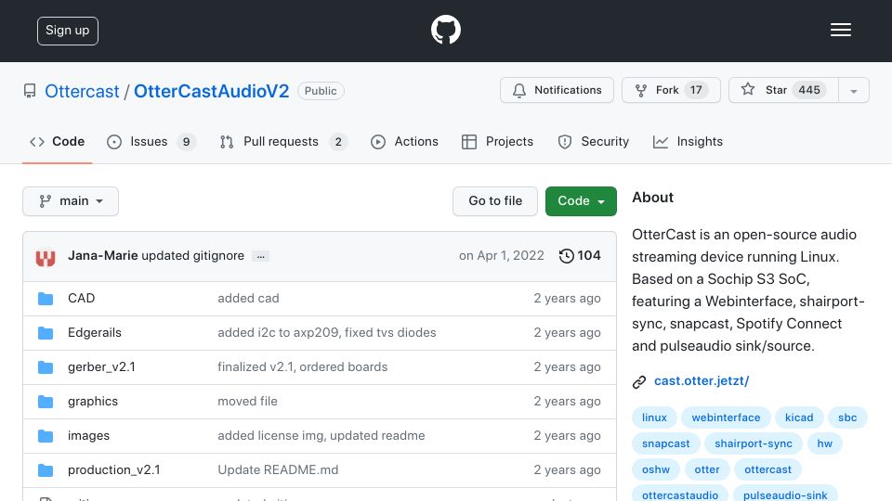Image resolution: width=892 pixels, height=501 pixels.
Task: Click the production_v2.1 folder icon
Action: click(46, 470)
